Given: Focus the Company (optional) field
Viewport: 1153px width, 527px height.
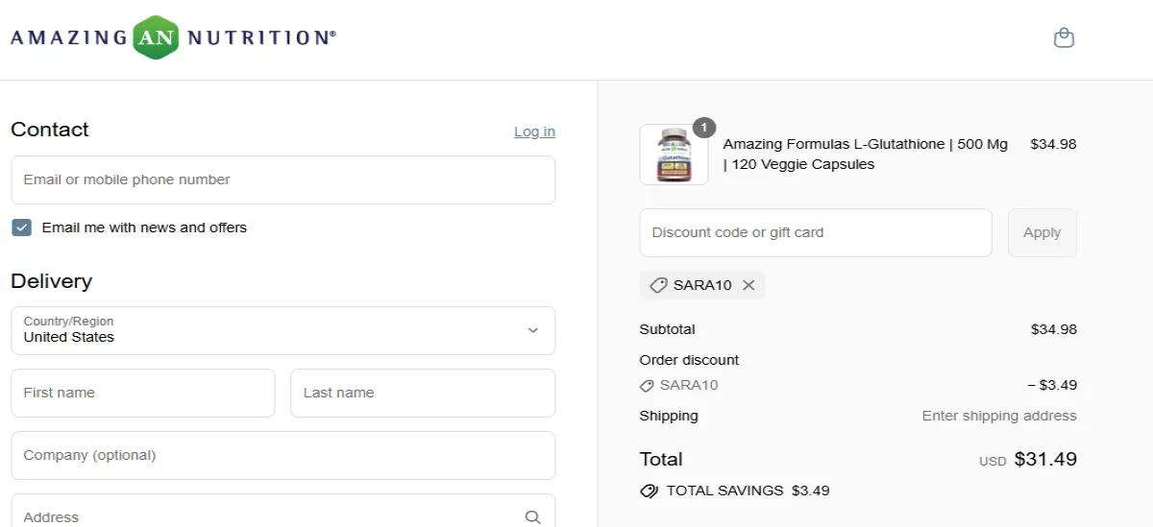Looking at the screenshot, I should (282, 455).
